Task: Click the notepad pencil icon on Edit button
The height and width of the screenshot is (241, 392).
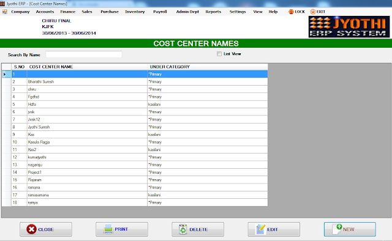Action: point(260,229)
